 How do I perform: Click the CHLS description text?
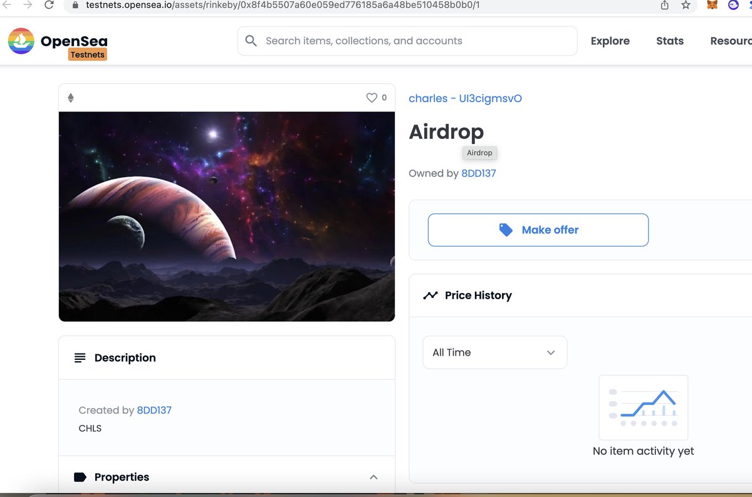tap(90, 429)
